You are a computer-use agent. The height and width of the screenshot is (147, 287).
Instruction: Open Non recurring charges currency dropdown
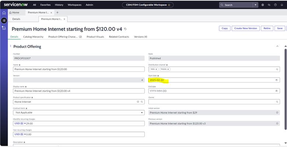tap(20, 134)
